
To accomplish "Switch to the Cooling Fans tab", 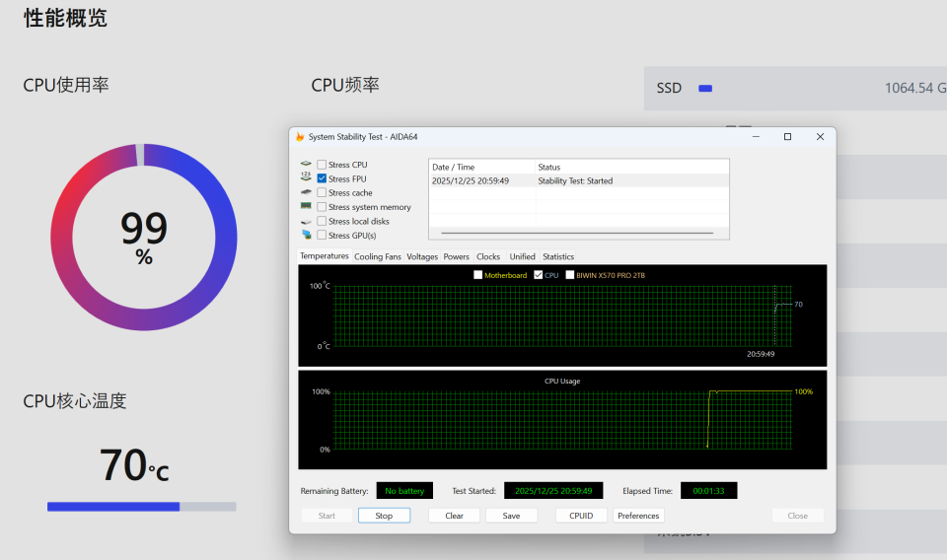I will point(378,256).
